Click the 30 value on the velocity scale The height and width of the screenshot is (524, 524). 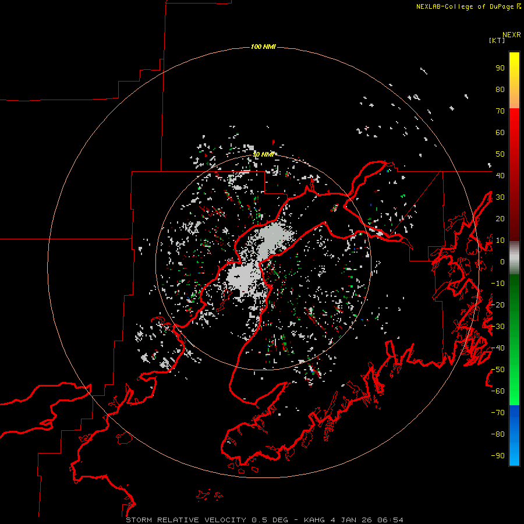pyautogui.click(x=500, y=197)
